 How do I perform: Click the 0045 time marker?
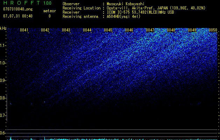click(108, 30)
